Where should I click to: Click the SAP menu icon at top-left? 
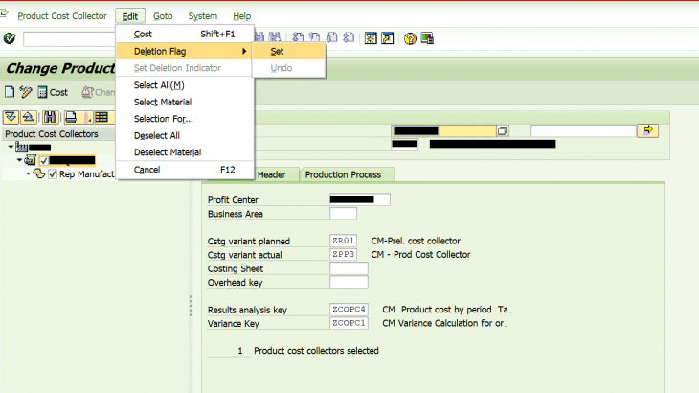[x=5, y=13]
